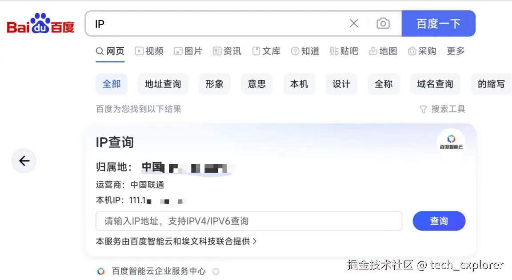Go to the 贴吧 tab

[x=344, y=51]
